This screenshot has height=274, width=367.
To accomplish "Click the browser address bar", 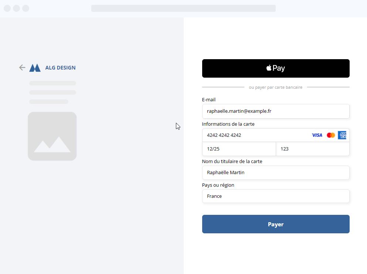I will click(x=183, y=9).
